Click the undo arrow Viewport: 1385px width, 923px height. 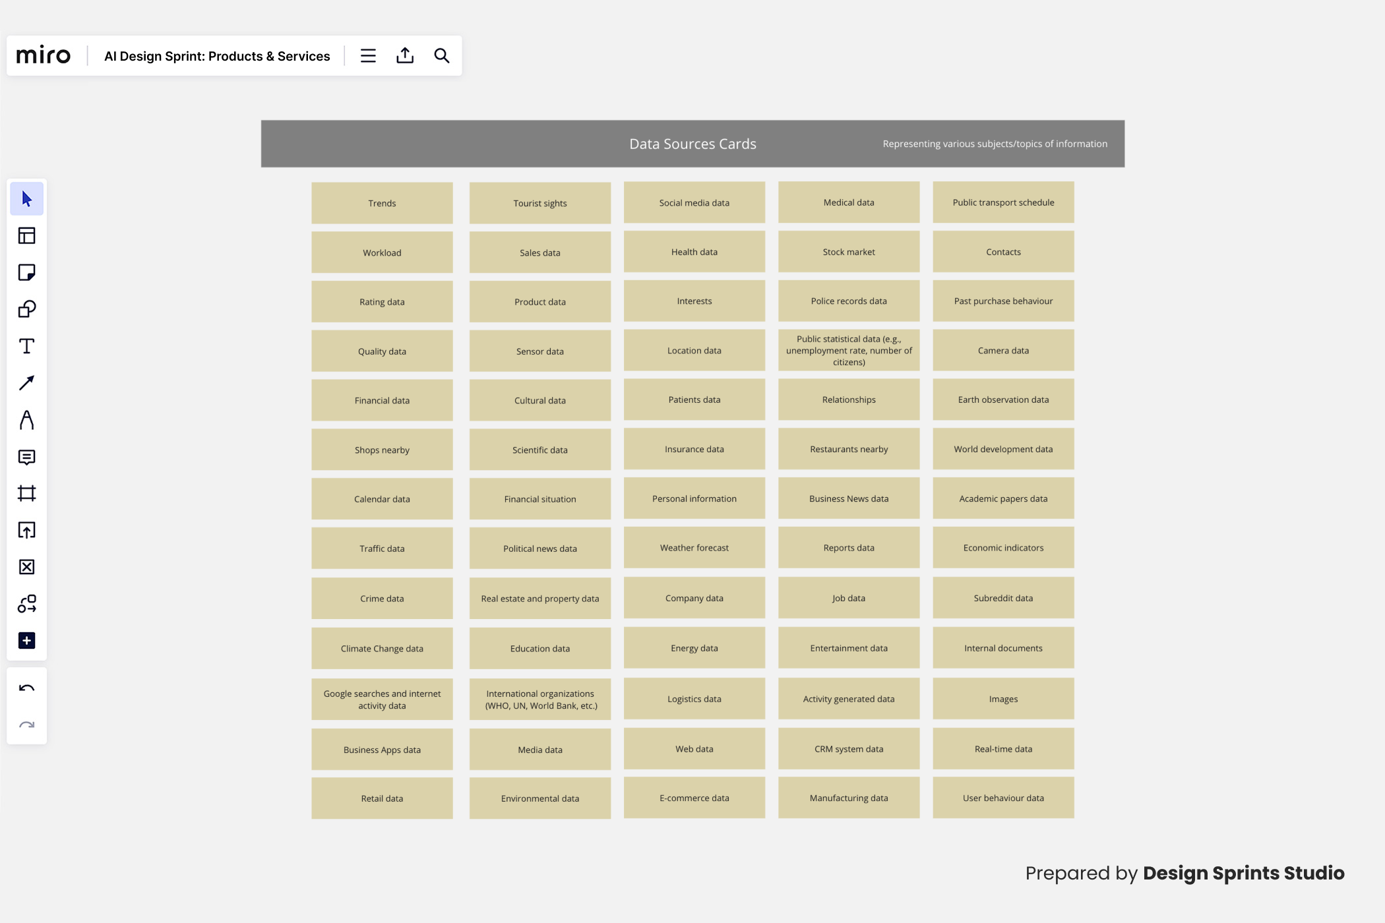(26, 688)
